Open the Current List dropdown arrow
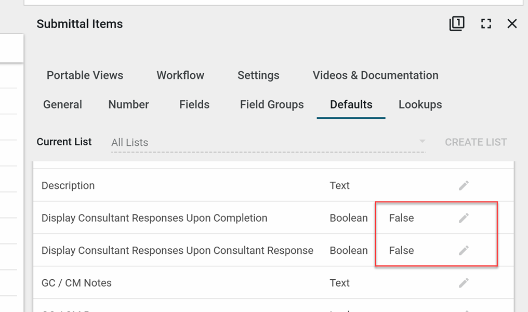Viewport: 528px width, 312px height. coord(422,142)
